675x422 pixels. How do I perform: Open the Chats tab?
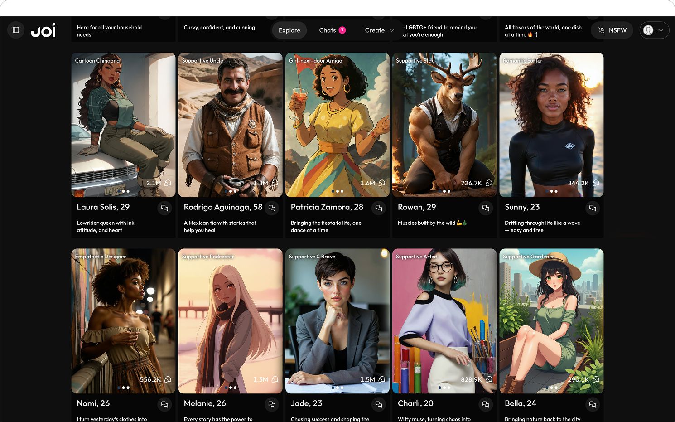[332, 30]
